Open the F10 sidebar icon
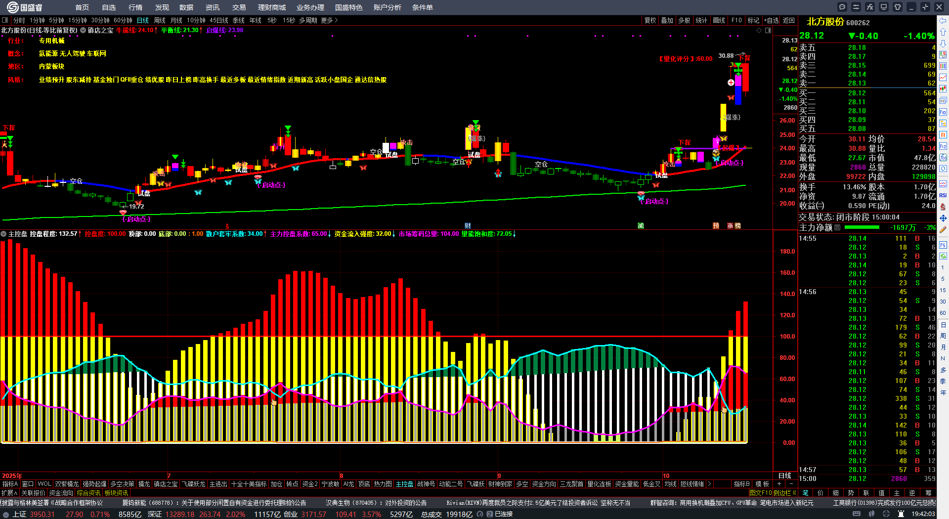The width and height of the screenshot is (949, 519). coord(943,112)
